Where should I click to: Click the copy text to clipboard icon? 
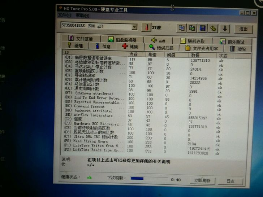tap(181, 28)
